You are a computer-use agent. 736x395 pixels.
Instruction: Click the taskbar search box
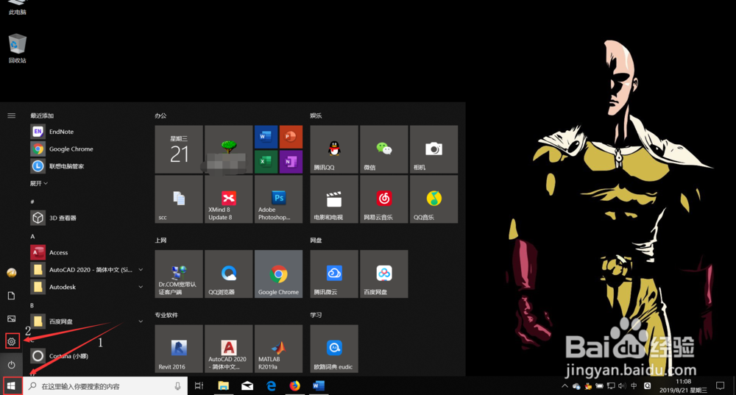point(105,386)
